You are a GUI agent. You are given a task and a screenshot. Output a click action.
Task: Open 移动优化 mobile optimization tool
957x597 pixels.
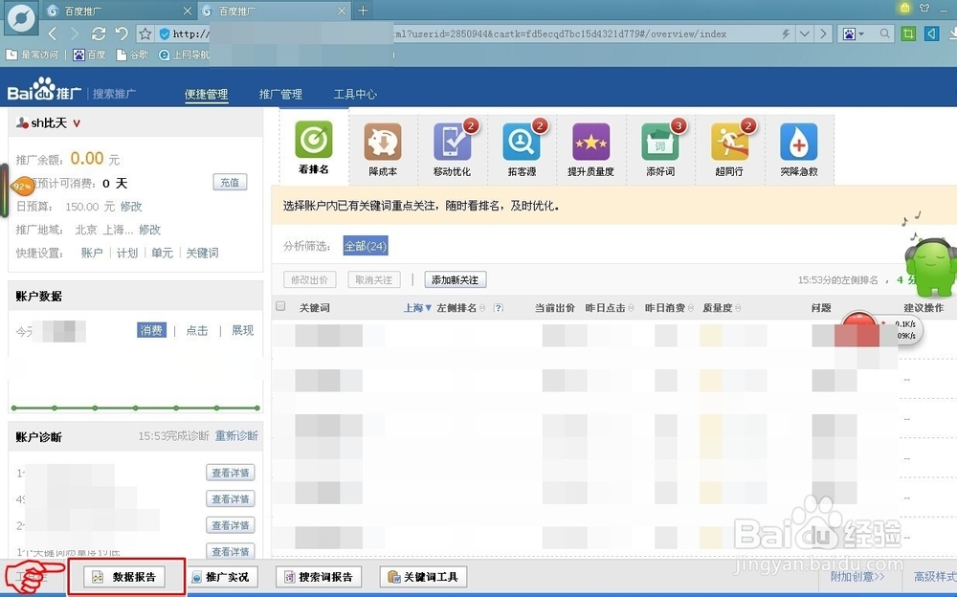pyautogui.click(x=453, y=144)
